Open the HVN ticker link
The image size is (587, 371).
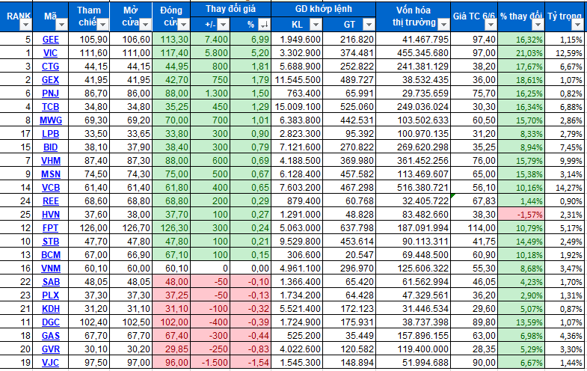pos(51,215)
